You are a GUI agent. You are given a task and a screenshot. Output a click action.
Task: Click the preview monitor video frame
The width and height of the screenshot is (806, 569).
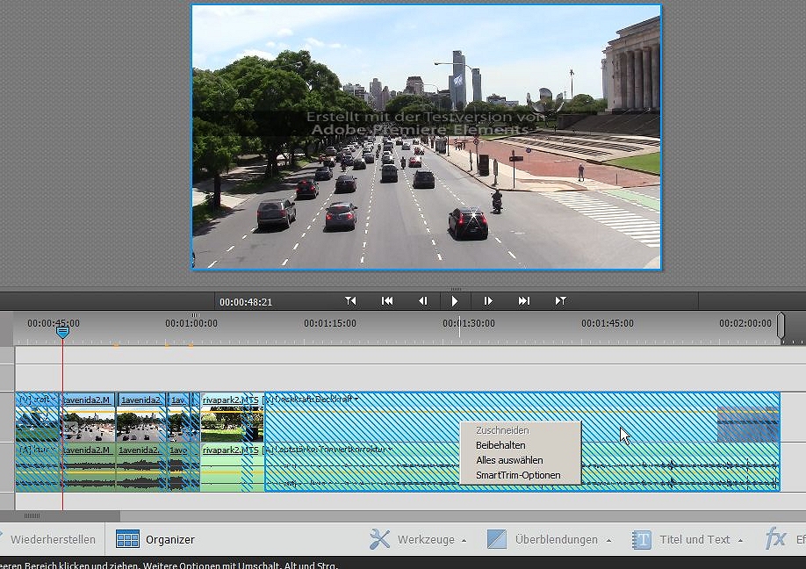tap(426, 137)
